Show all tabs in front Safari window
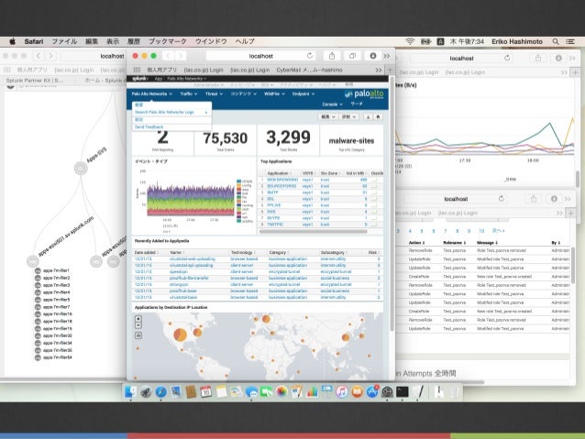 (x=352, y=56)
